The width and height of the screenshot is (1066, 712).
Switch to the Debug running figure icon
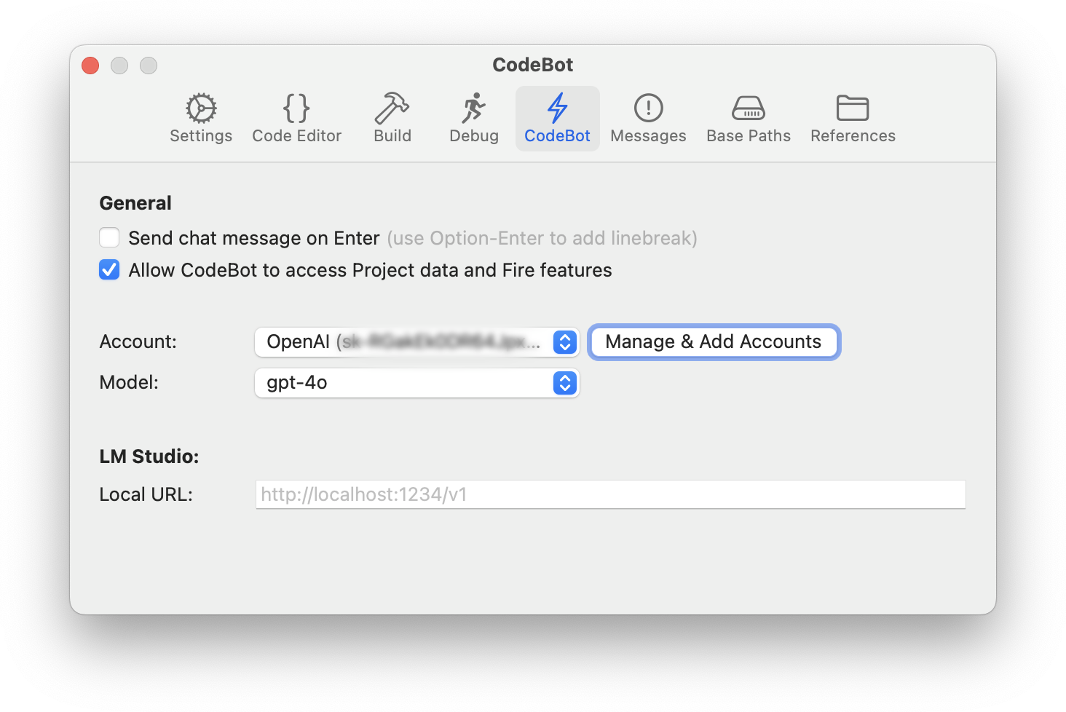coord(473,108)
